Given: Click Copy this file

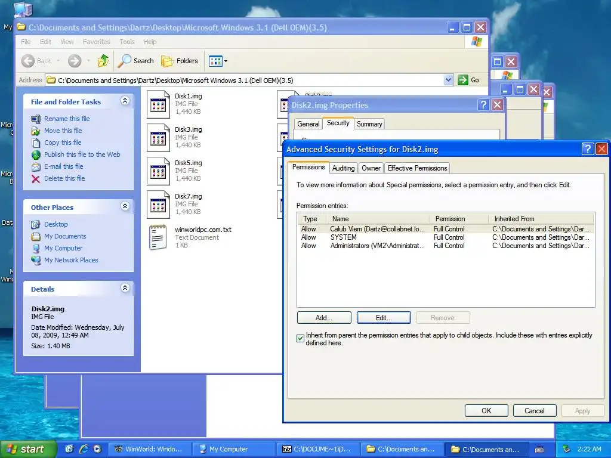Looking at the screenshot, I should point(62,143).
